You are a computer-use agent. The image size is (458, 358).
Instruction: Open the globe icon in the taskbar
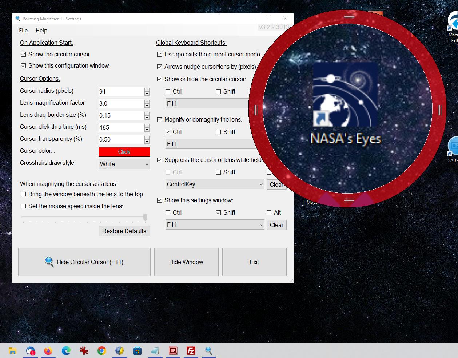pyautogui.click(x=119, y=351)
